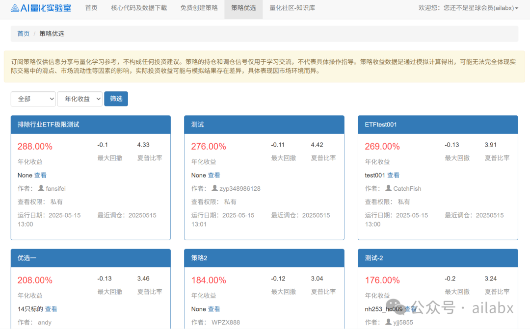Image resolution: width=530 pixels, height=329 pixels.
Task: Click the 288.00% annualized return value
Action: click(35, 146)
